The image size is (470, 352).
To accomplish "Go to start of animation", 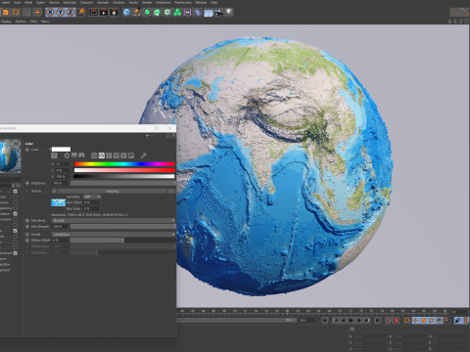I will pyautogui.click(x=325, y=321).
